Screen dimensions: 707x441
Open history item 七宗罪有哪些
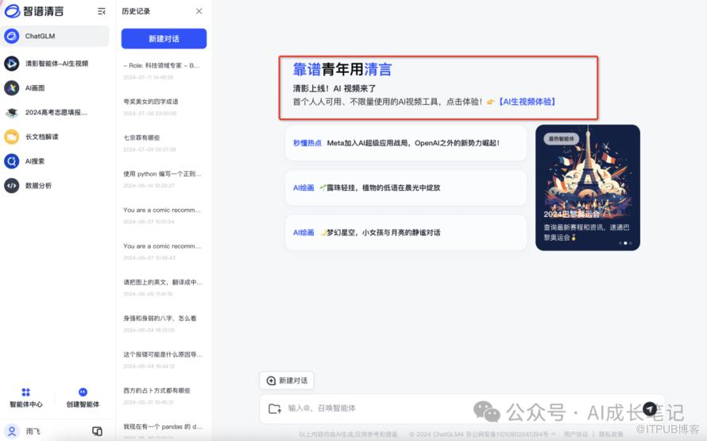click(141, 137)
